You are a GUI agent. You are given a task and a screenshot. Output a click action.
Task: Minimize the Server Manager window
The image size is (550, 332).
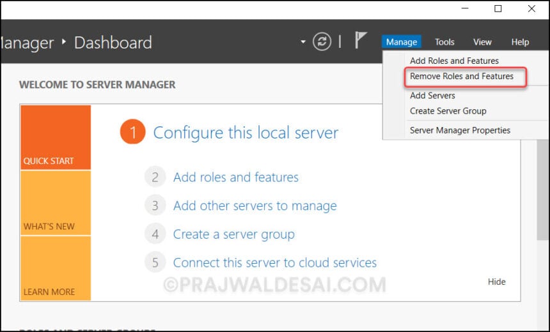tap(465, 9)
